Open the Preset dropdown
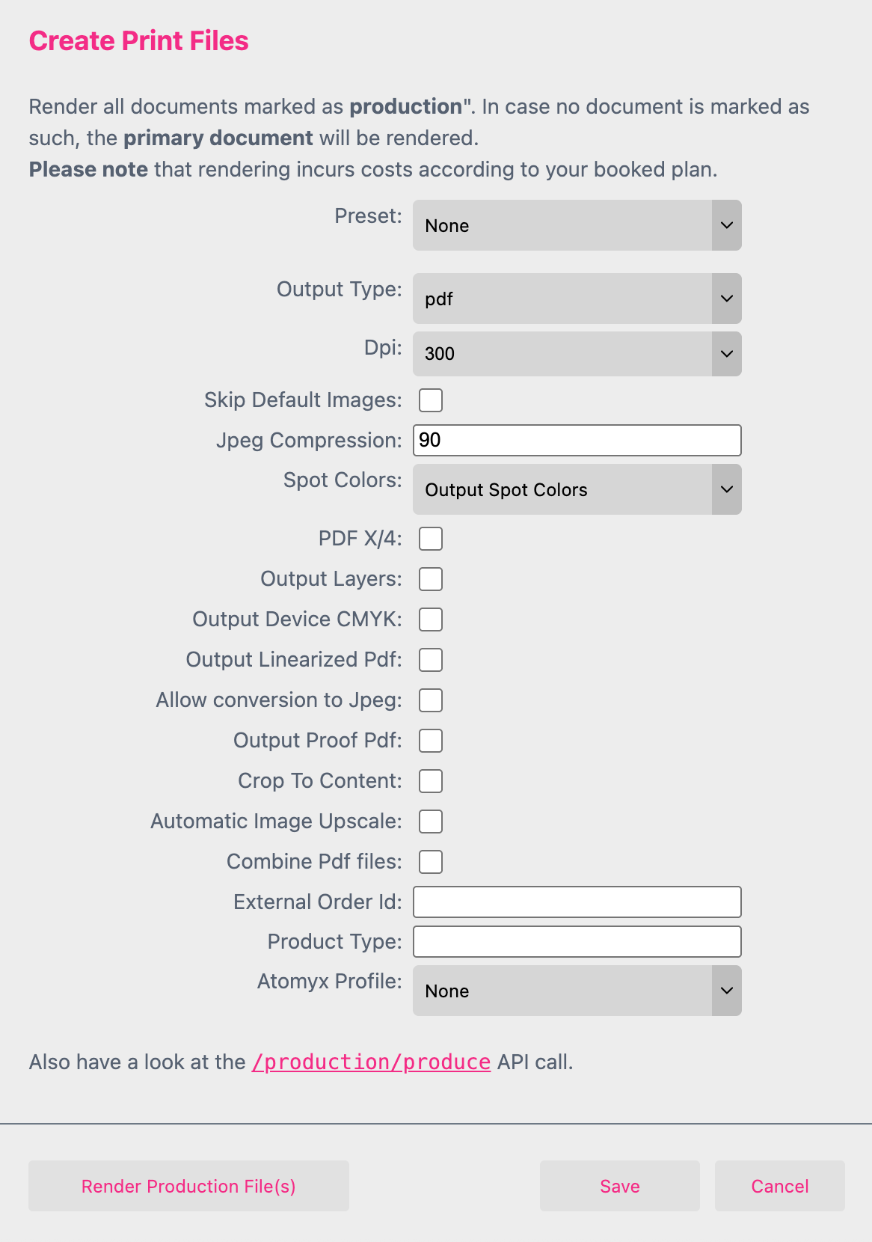This screenshot has width=872, height=1242. point(576,225)
